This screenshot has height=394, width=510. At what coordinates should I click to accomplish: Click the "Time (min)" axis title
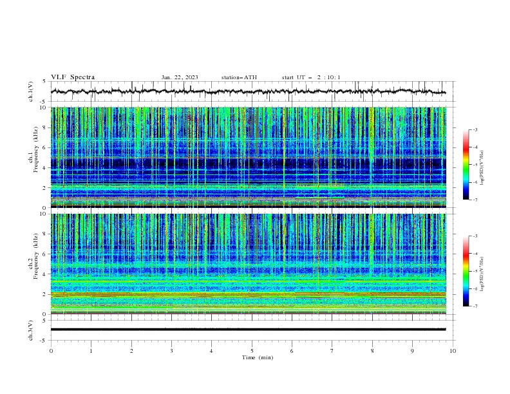tap(258, 357)
